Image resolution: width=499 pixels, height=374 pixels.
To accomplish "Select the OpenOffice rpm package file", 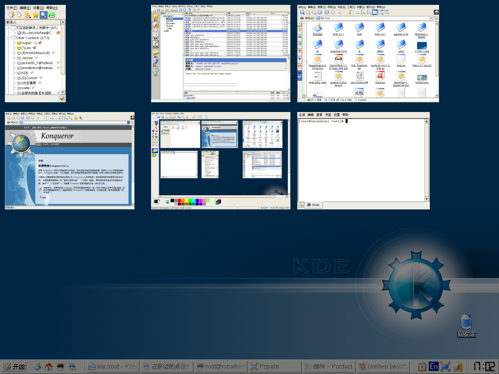I will click(x=338, y=62).
